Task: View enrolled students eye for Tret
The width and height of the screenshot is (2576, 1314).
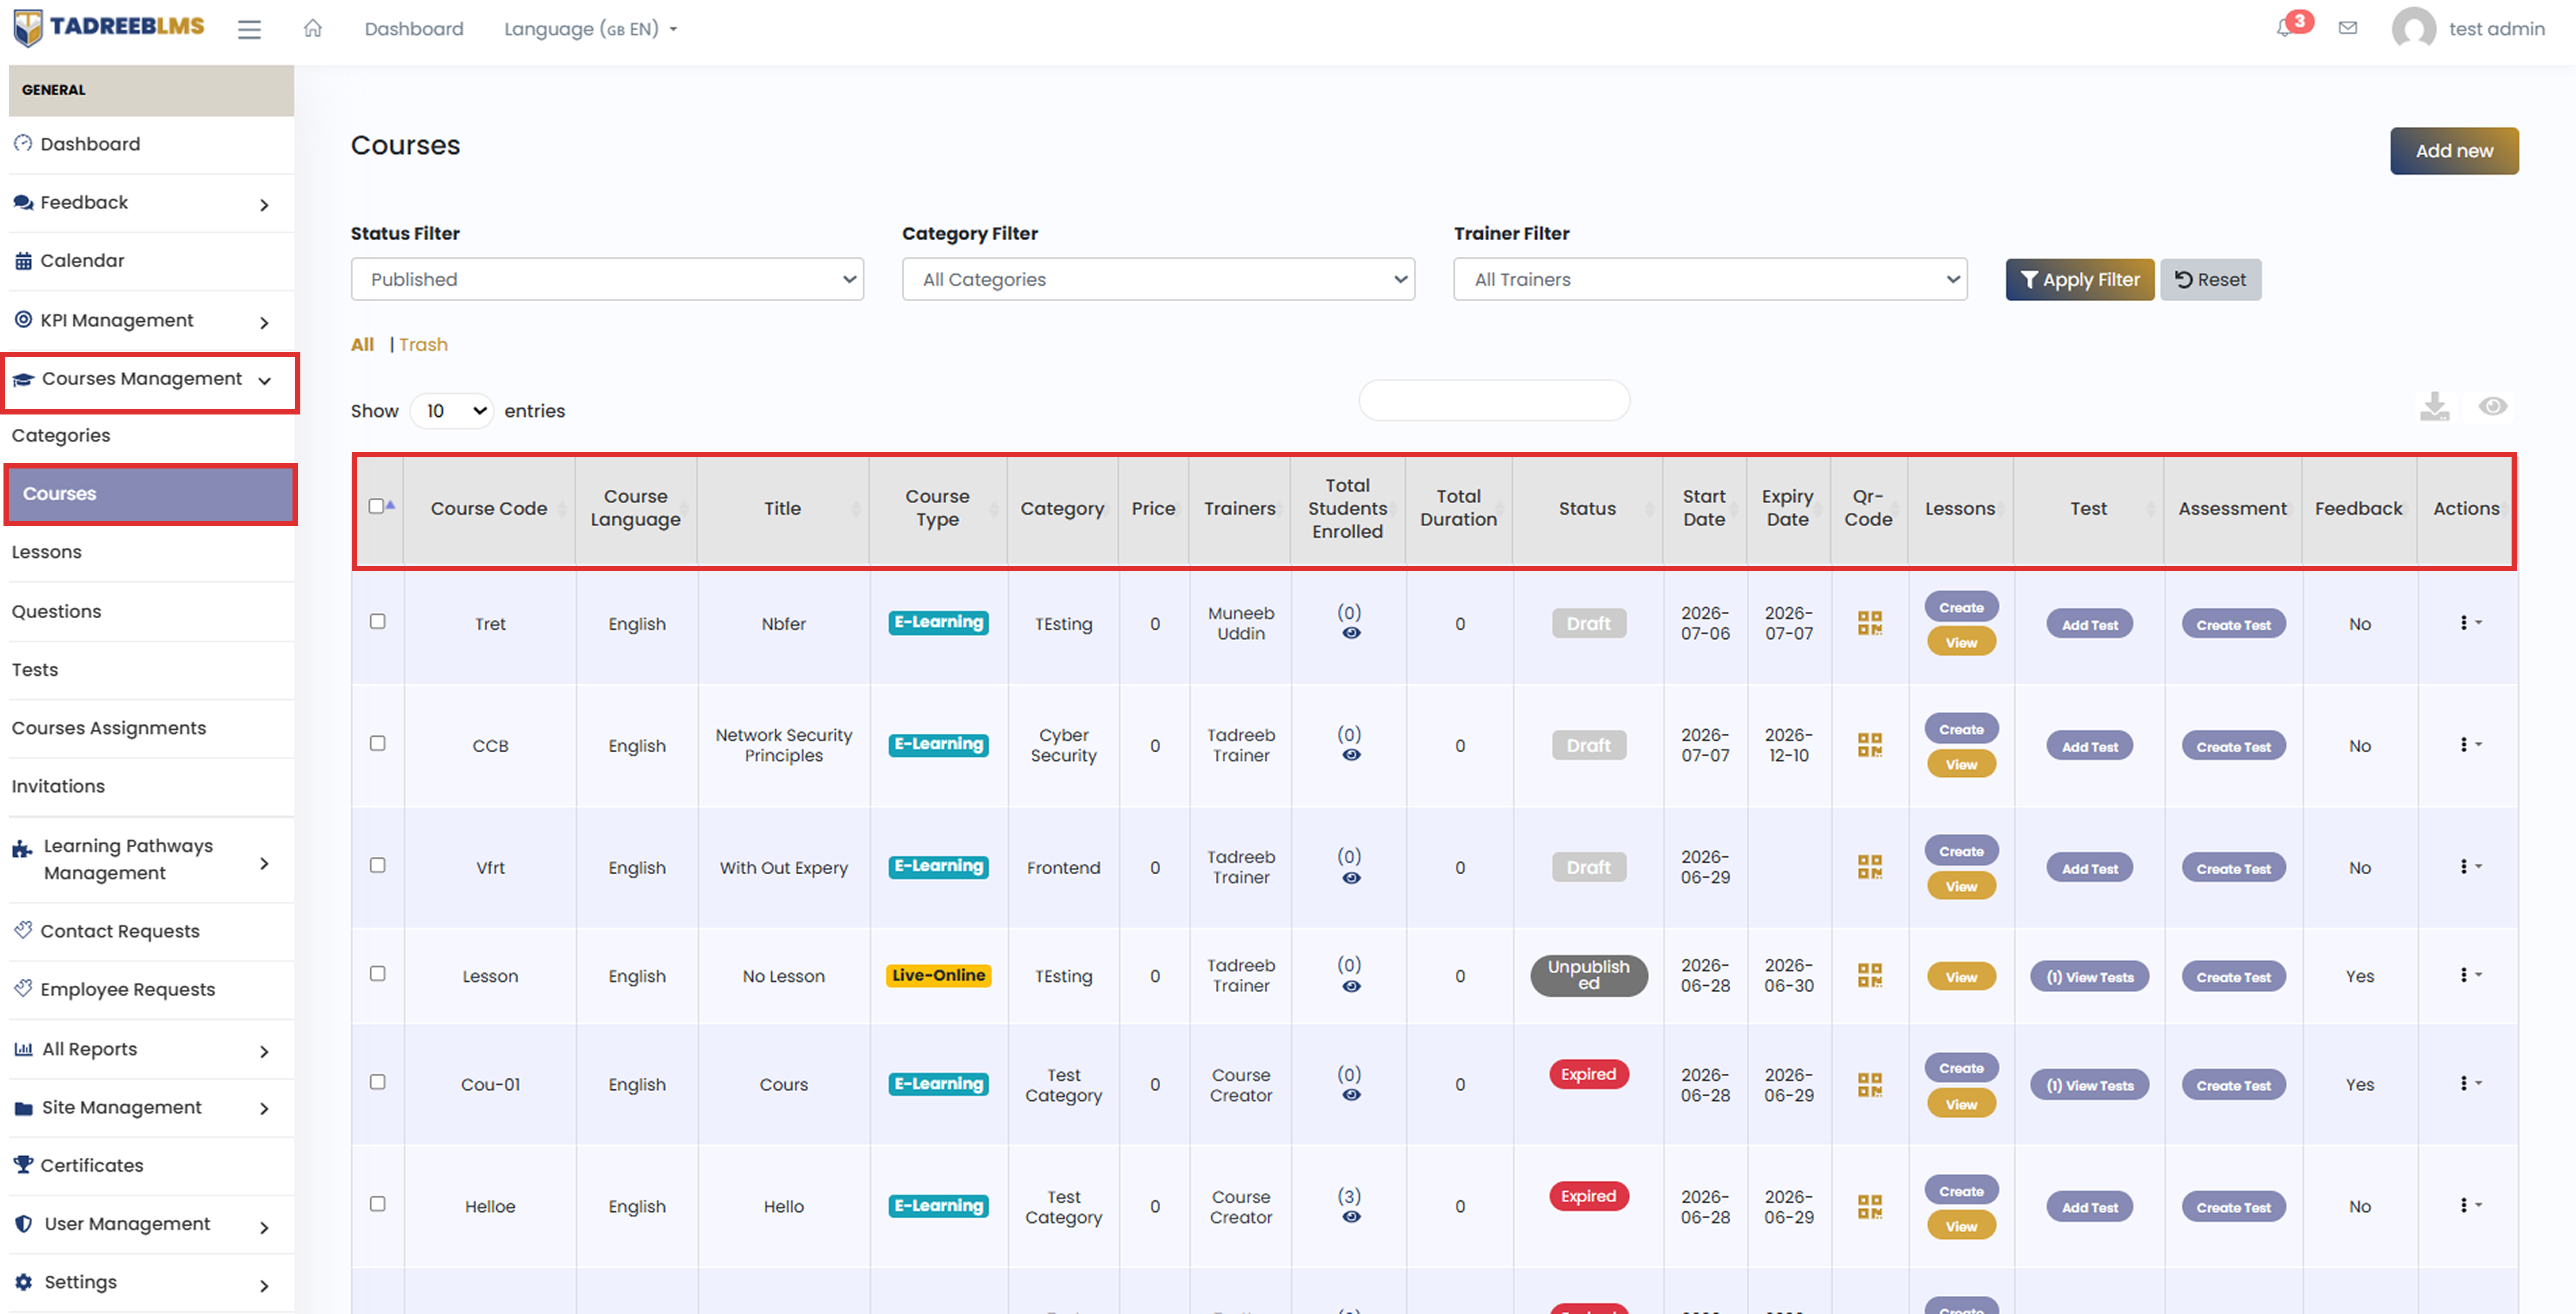Action: click(x=1351, y=633)
